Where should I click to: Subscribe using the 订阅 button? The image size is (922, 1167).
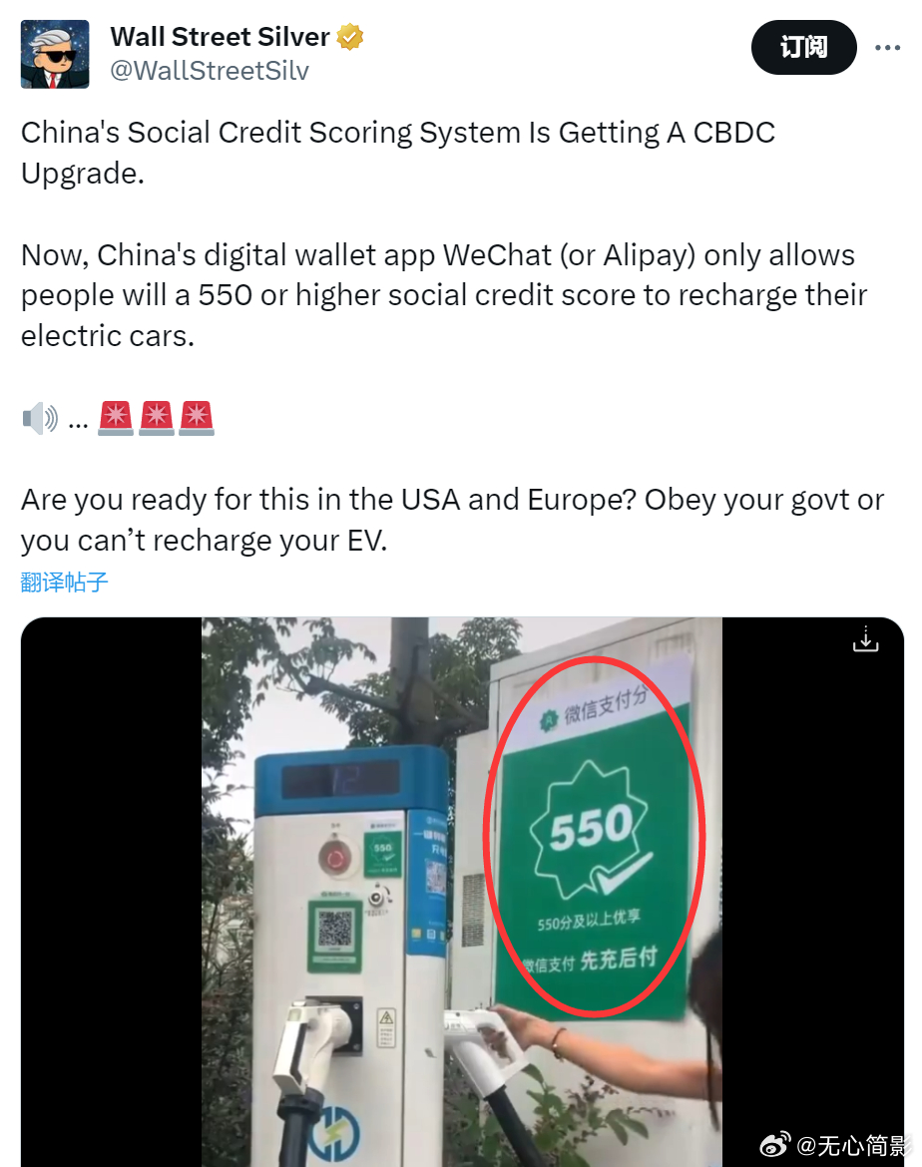pyautogui.click(x=803, y=48)
